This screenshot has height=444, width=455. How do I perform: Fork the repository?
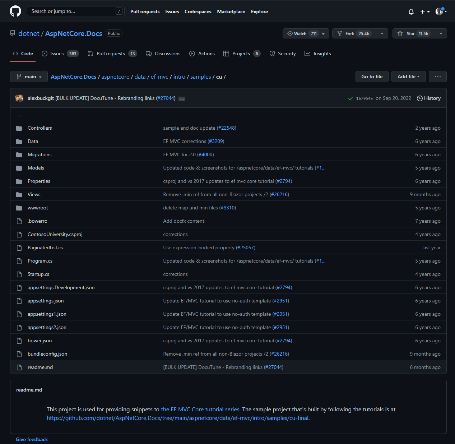pos(354,33)
